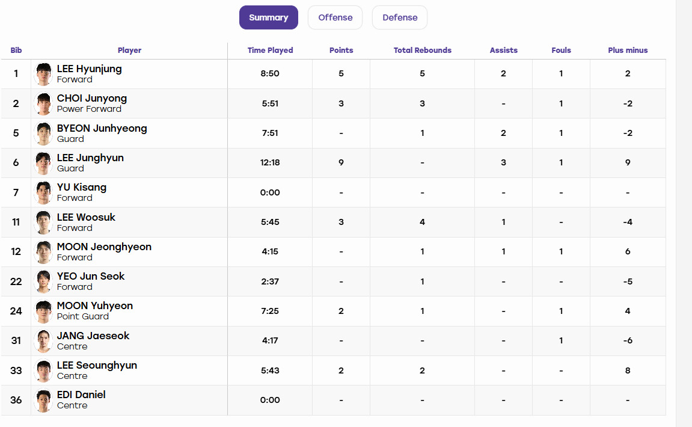Select BYEON Junhyeong's profile picture
The width and height of the screenshot is (692, 427).
pyautogui.click(x=43, y=134)
